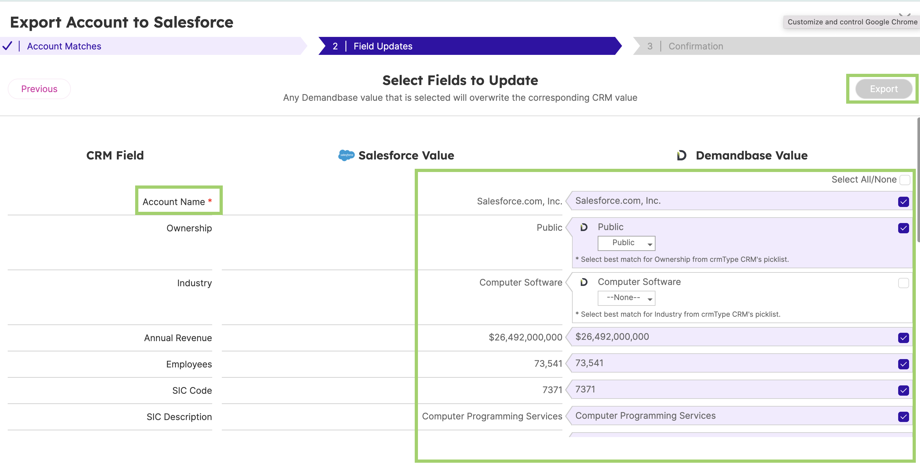Click Salesforce value Public text
This screenshot has width=920, height=473.
pos(549,228)
